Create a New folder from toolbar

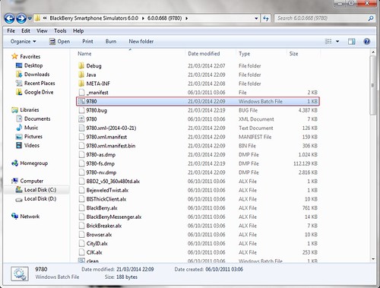(141, 41)
